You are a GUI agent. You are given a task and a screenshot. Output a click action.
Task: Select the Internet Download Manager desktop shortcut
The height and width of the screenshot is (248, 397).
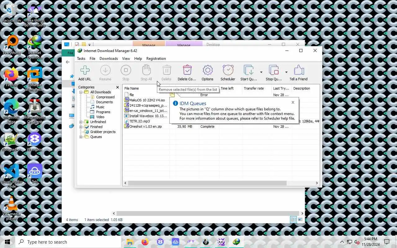point(34,47)
